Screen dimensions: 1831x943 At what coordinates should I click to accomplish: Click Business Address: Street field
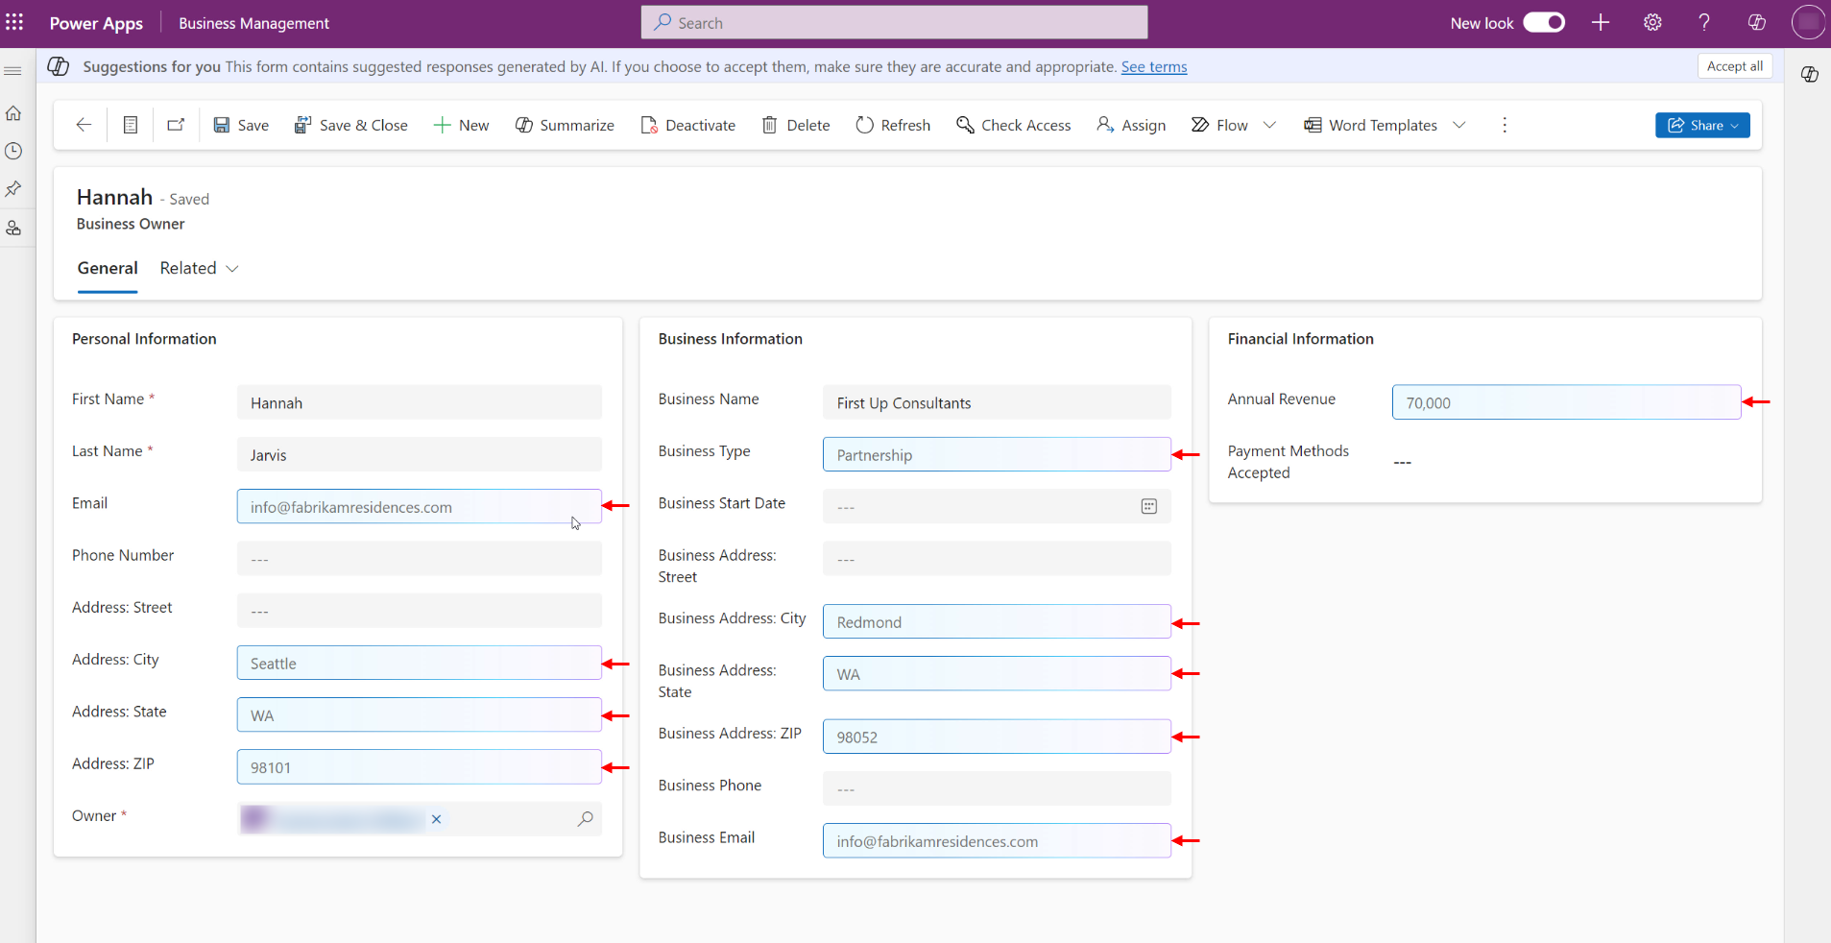(997, 558)
